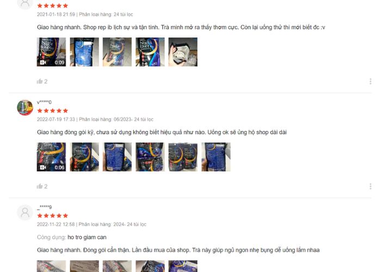Click the username v*****0

tap(44, 102)
